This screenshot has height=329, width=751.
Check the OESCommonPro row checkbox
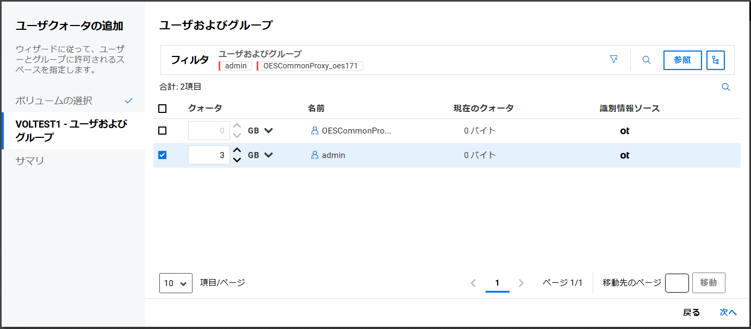pos(163,131)
